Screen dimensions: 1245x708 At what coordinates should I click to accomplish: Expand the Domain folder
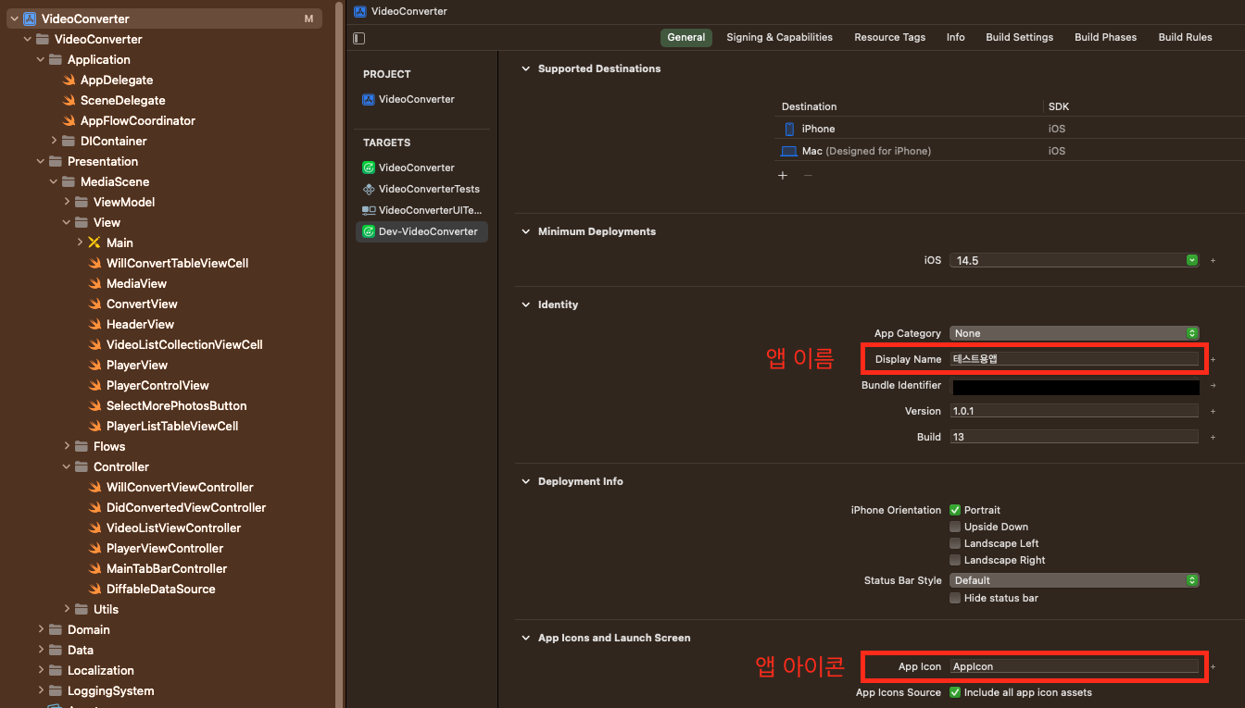coord(41,630)
